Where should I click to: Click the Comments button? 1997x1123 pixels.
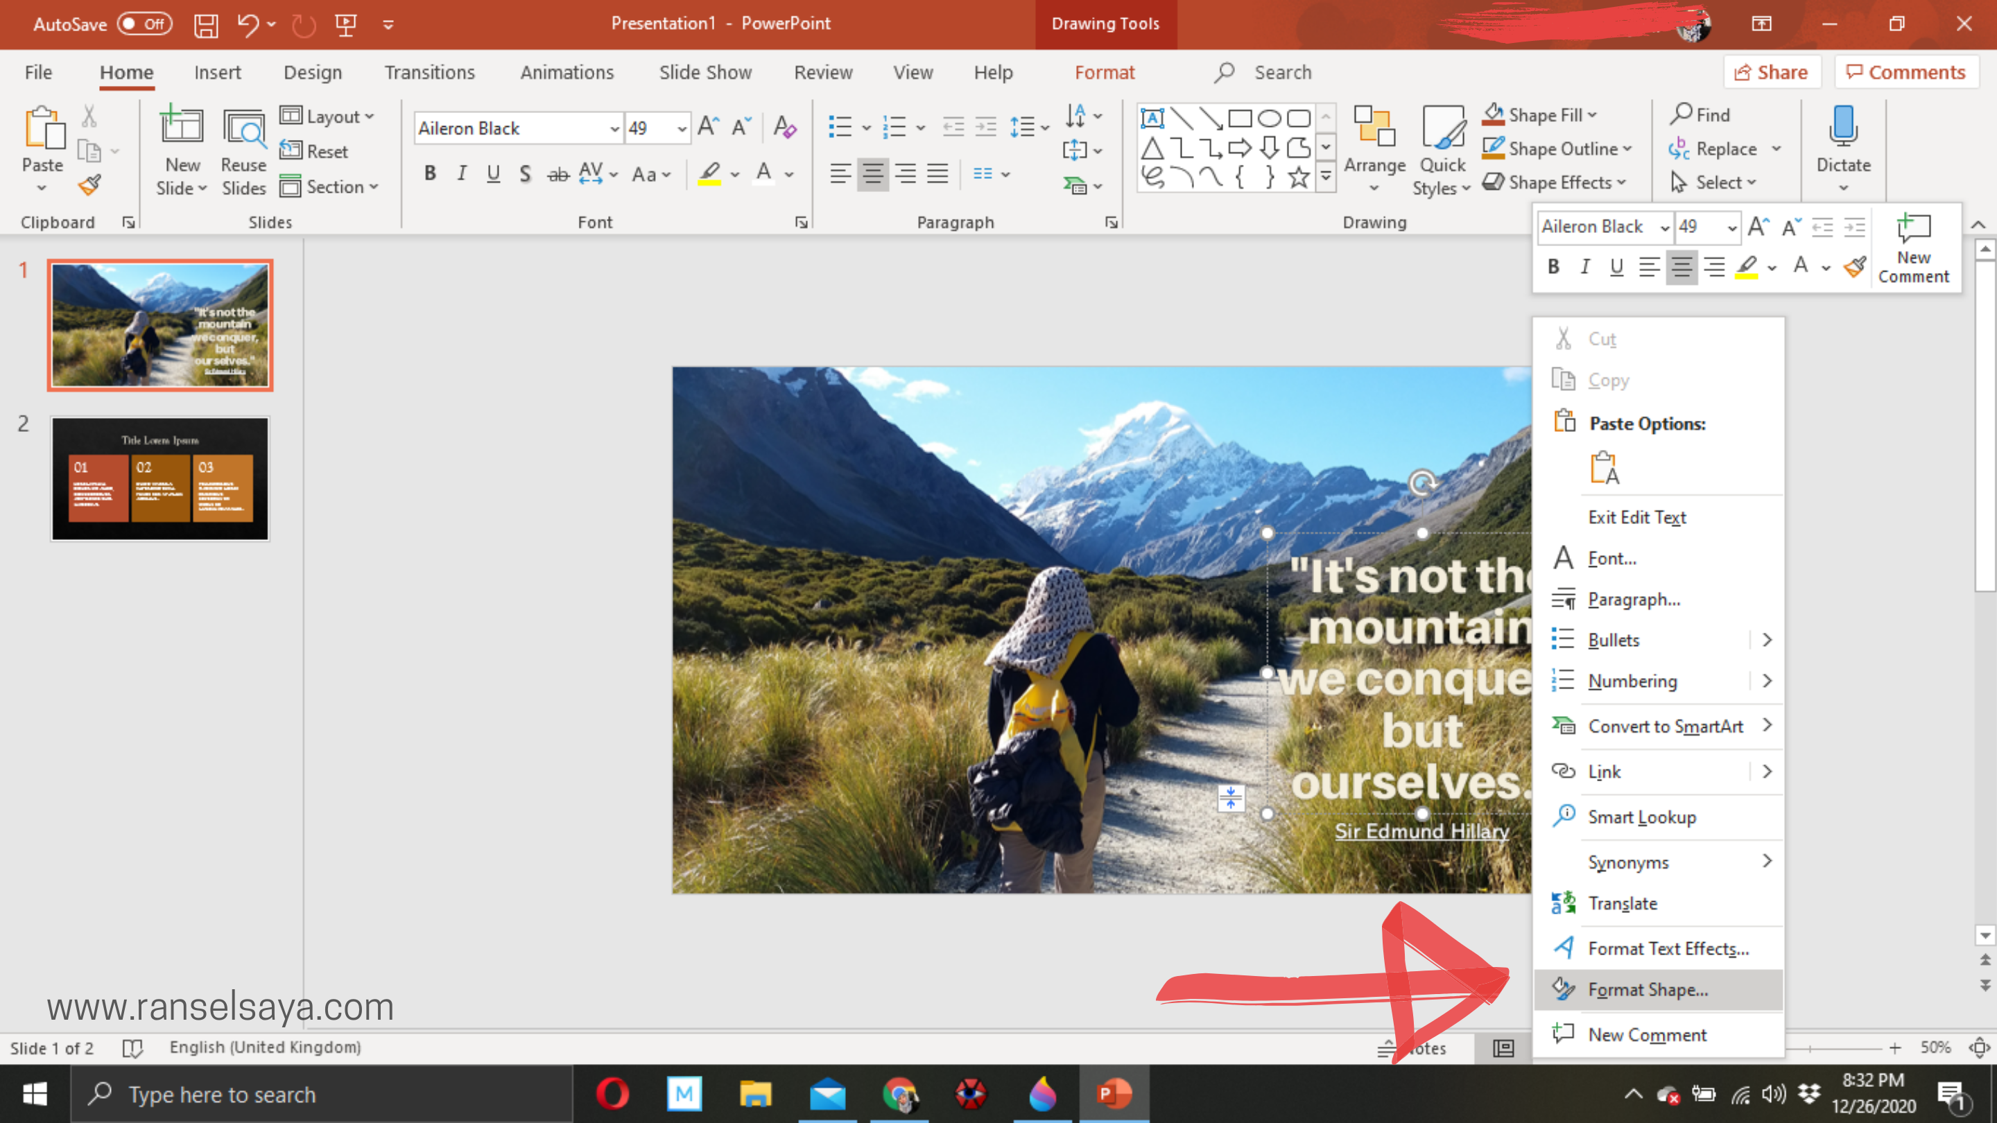[1906, 72]
